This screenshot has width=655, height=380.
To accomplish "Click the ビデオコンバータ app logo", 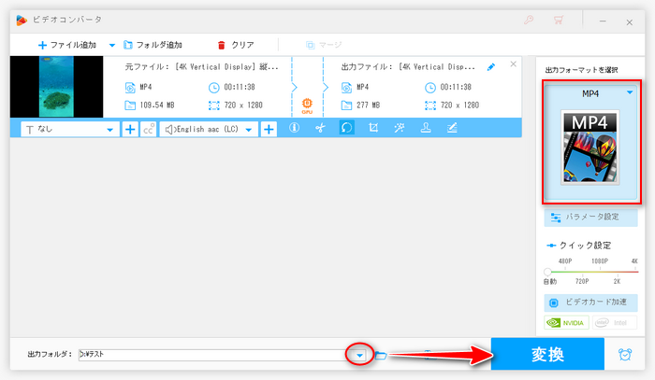I will click(22, 20).
